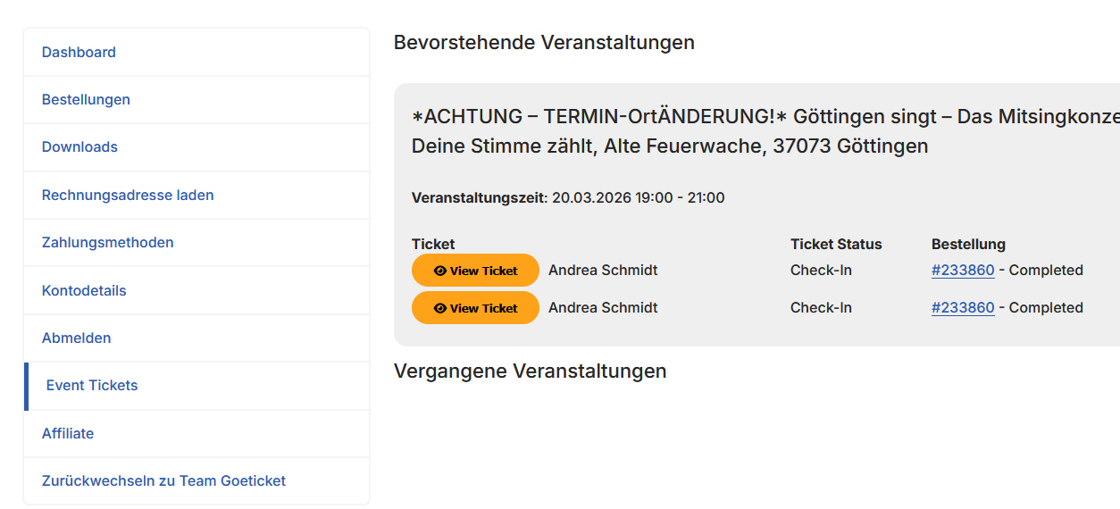The width and height of the screenshot is (1120, 509).
Task: Open Rechnungsadresse laden page
Action: tap(128, 196)
